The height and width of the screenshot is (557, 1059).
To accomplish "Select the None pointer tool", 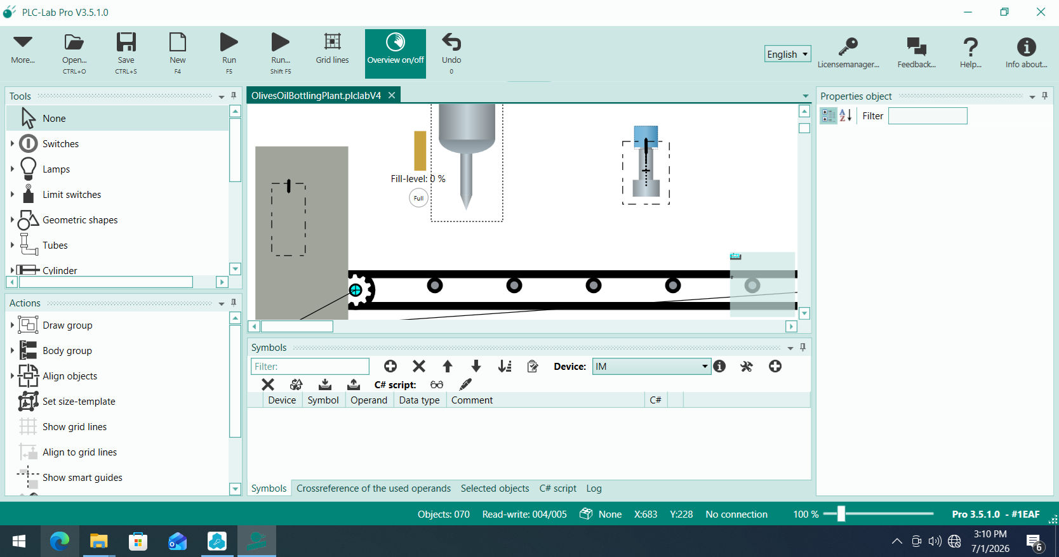I will (x=117, y=118).
